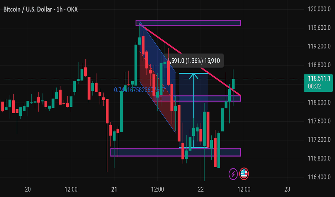Click the blue 0.74 ratio label text

point(139,90)
